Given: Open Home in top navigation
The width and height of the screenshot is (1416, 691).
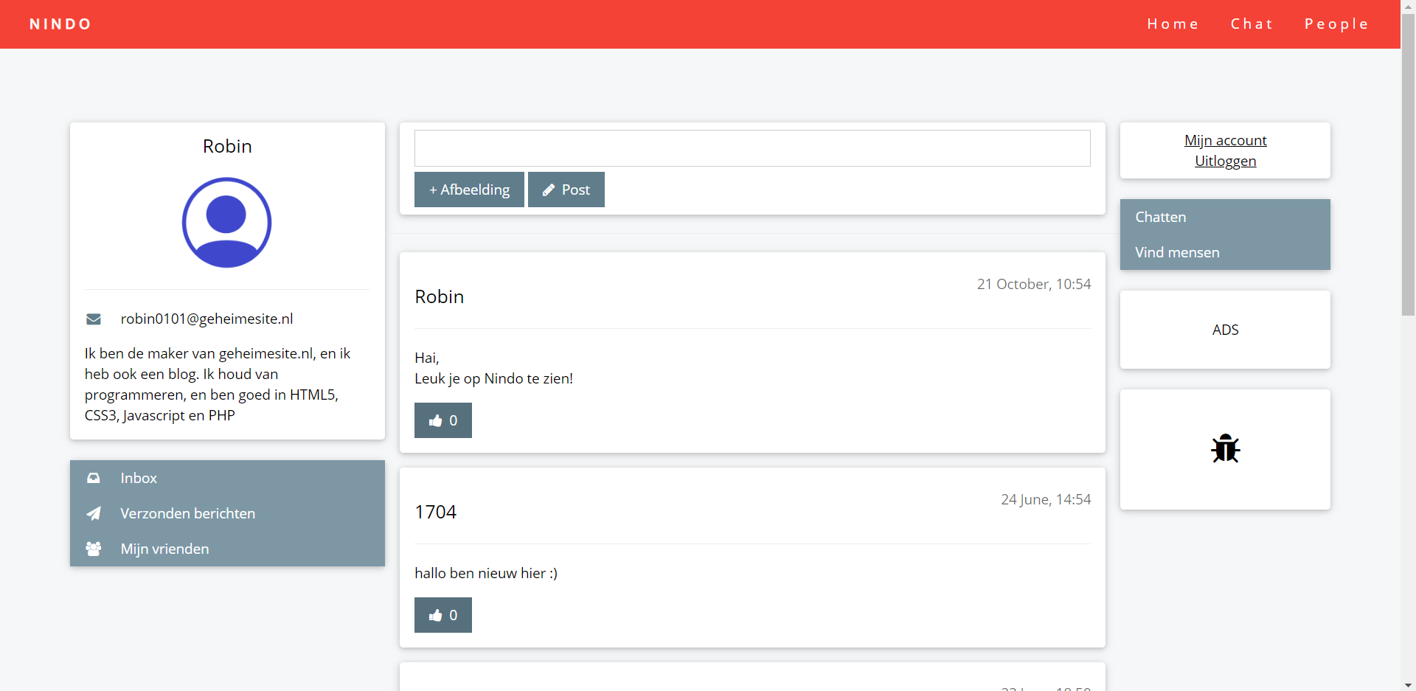Looking at the screenshot, I should tap(1173, 24).
